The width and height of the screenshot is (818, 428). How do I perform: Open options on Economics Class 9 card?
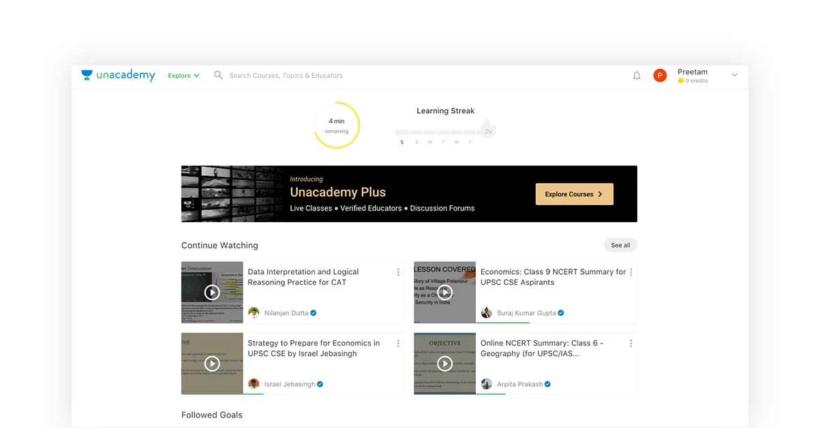[x=631, y=271]
